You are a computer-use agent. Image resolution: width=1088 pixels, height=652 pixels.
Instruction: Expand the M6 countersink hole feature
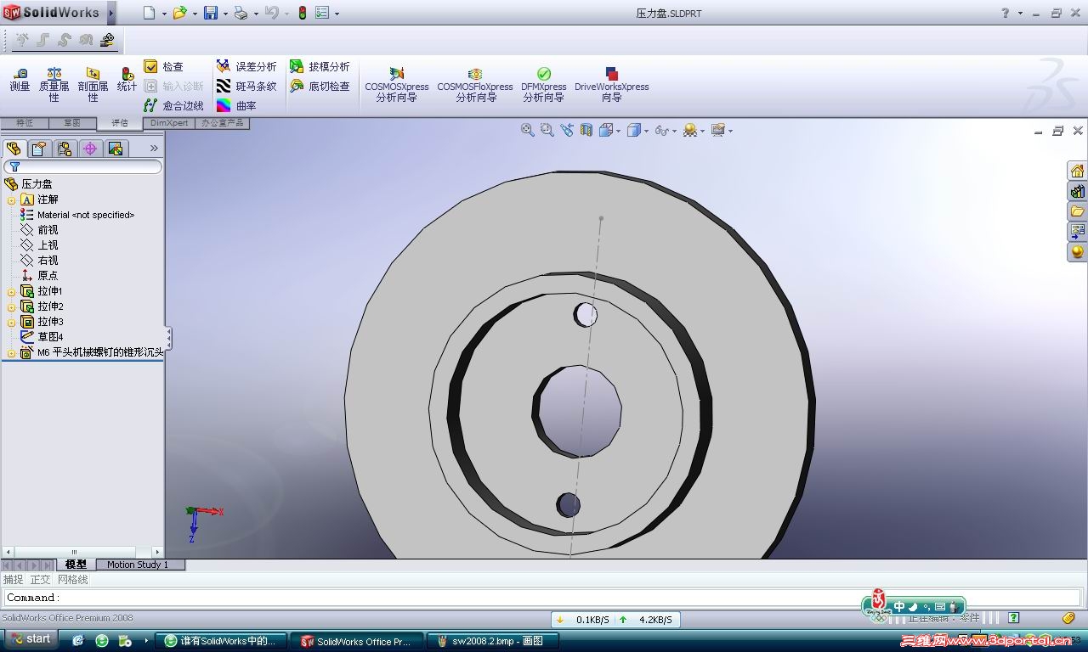pyautogui.click(x=11, y=353)
